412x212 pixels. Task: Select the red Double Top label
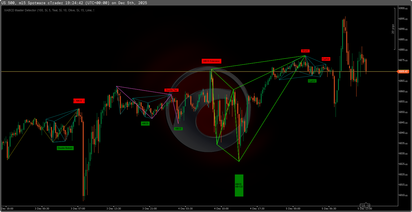(x=171, y=90)
